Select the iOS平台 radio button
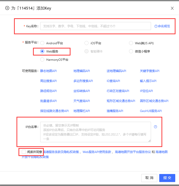Viewport: 179px width, 186px height. (86, 43)
